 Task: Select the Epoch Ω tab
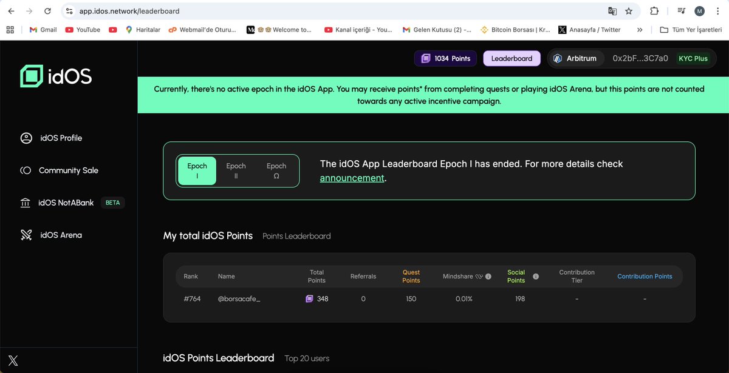point(276,170)
